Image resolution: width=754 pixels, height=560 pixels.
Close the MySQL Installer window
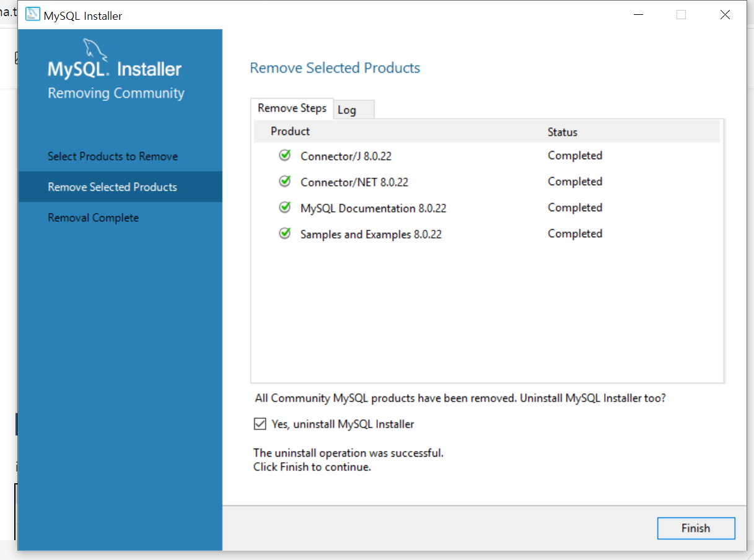tap(725, 15)
